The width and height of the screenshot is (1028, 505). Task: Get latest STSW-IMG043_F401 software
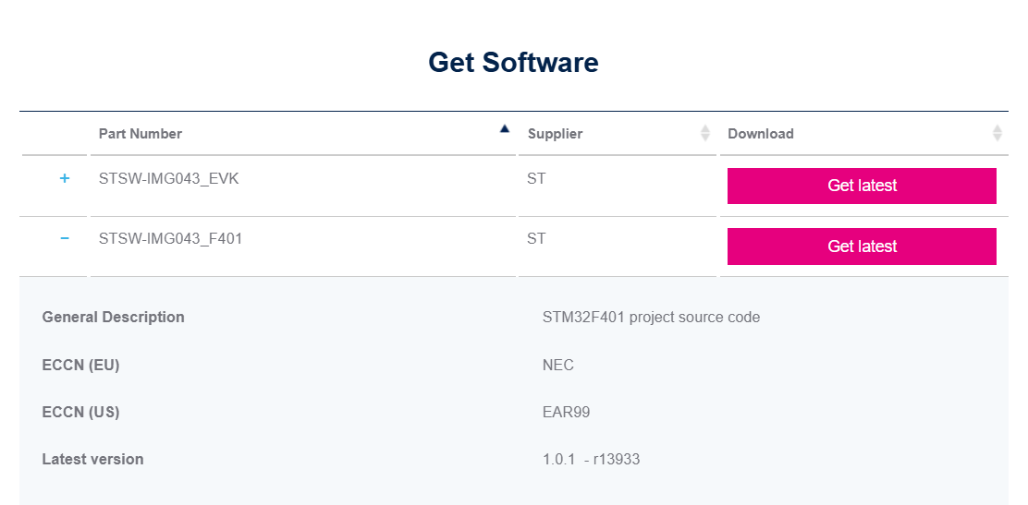coord(862,246)
